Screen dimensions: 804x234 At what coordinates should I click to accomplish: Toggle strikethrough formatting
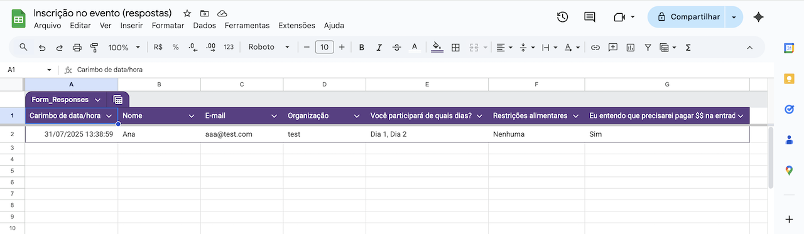[x=396, y=47]
